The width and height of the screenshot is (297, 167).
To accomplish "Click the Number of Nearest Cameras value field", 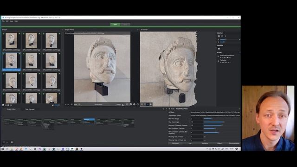I will coord(197,125).
